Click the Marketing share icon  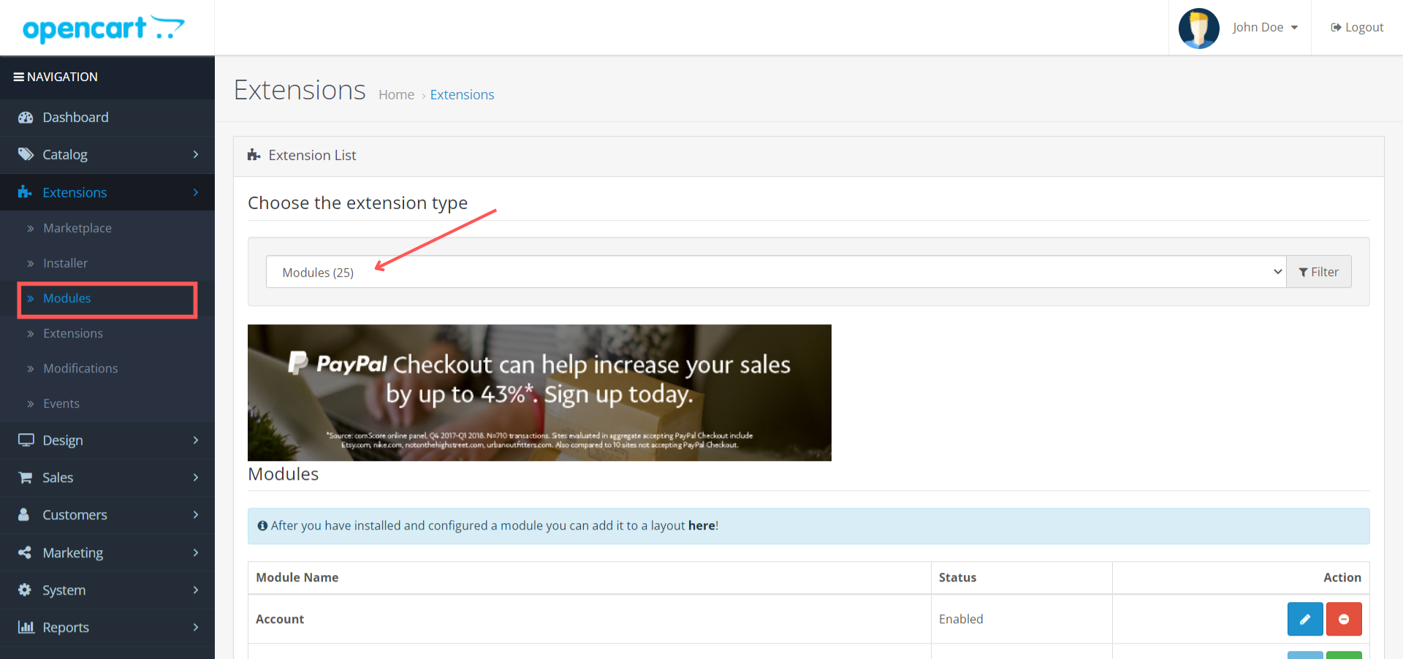click(x=25, y=552)
